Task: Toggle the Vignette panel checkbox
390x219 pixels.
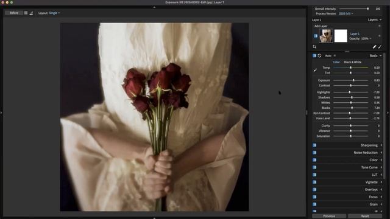Action: pyautogui.click(x=314, y=182)
